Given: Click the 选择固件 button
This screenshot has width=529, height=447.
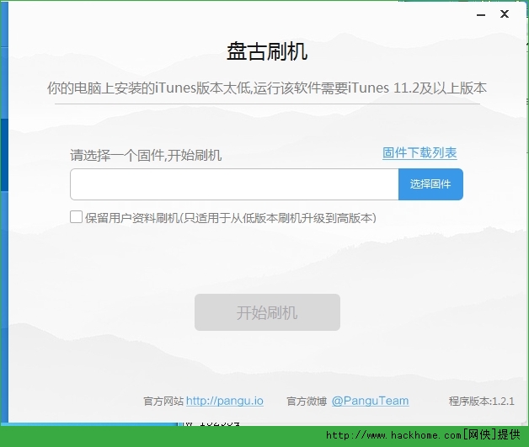Looking at the screenshot, I should coord(430,184).
